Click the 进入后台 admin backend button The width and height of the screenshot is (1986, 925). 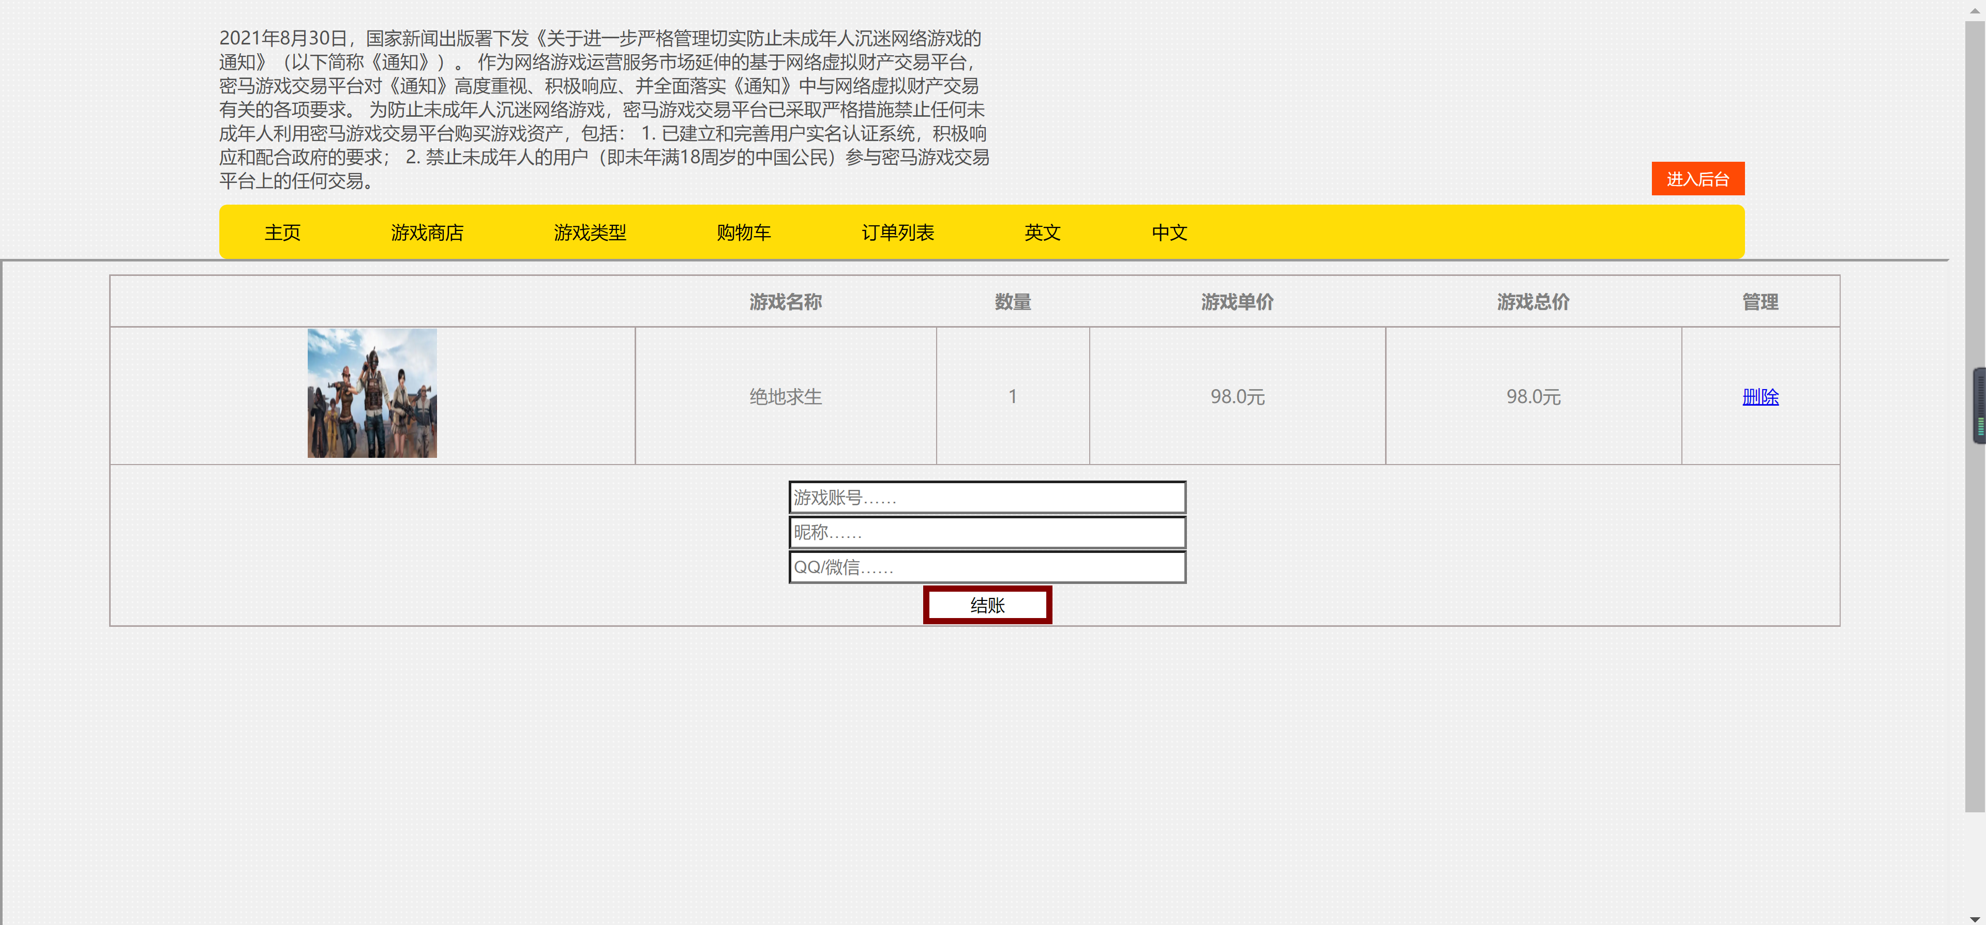coord(1697,179)
